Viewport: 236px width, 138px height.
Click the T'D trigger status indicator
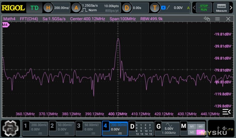click(x=34, y=8)
